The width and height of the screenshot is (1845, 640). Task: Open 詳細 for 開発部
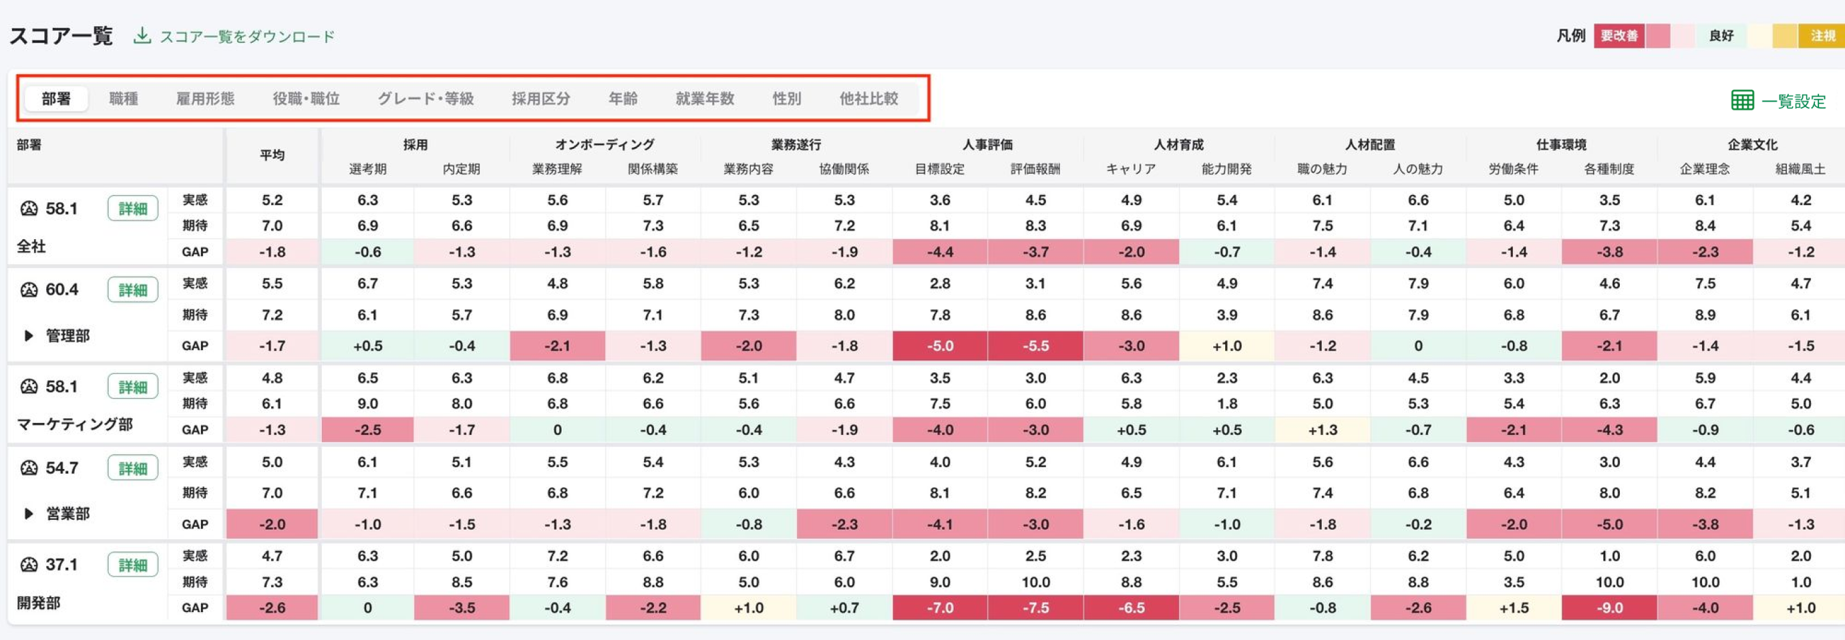pyautogui.click(x=132, y=565)
